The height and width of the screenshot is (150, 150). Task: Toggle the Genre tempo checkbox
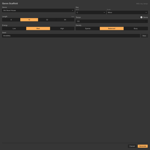click(x=141, y=17)
